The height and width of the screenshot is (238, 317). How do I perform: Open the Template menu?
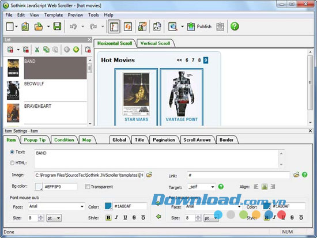pyautogui.click(x=54, y=15)
